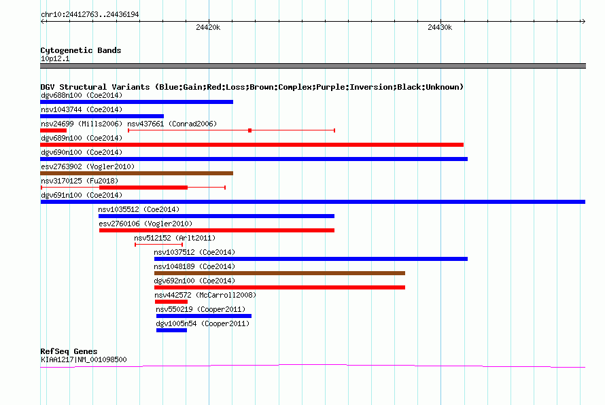Click the red square marker on nsv437661

(x=249, y=130)
